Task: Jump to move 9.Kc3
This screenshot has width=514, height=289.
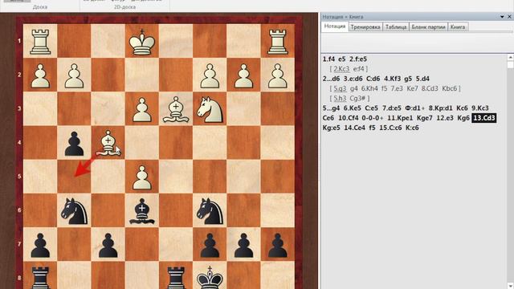Action: 480,108
